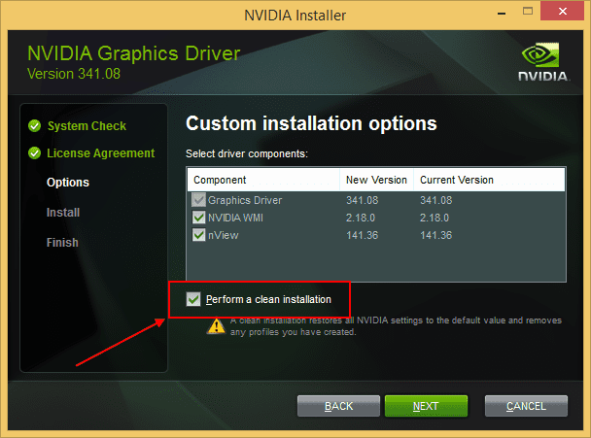Click the NVIDIA Graphics Driver title text
Viewport: 591px width, 438px height.
click(134, 53)
